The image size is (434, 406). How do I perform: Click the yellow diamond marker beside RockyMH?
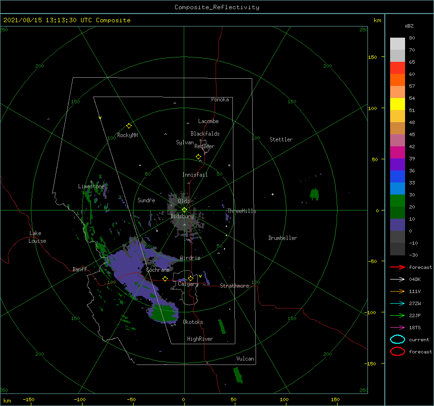(129, 126)
